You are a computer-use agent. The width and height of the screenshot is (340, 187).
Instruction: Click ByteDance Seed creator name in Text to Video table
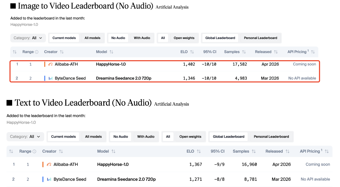click(70, 179)
